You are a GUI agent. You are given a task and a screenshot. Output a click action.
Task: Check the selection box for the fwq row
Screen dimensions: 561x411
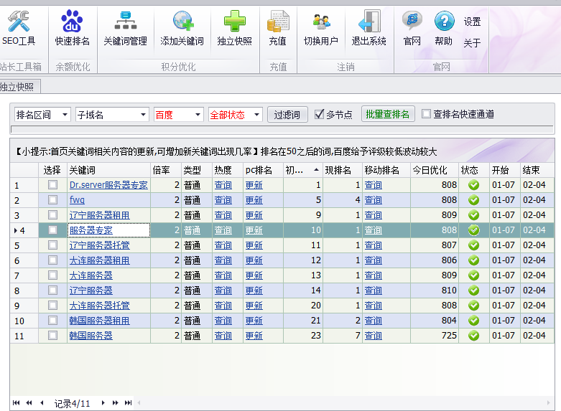tap(52, 200)
